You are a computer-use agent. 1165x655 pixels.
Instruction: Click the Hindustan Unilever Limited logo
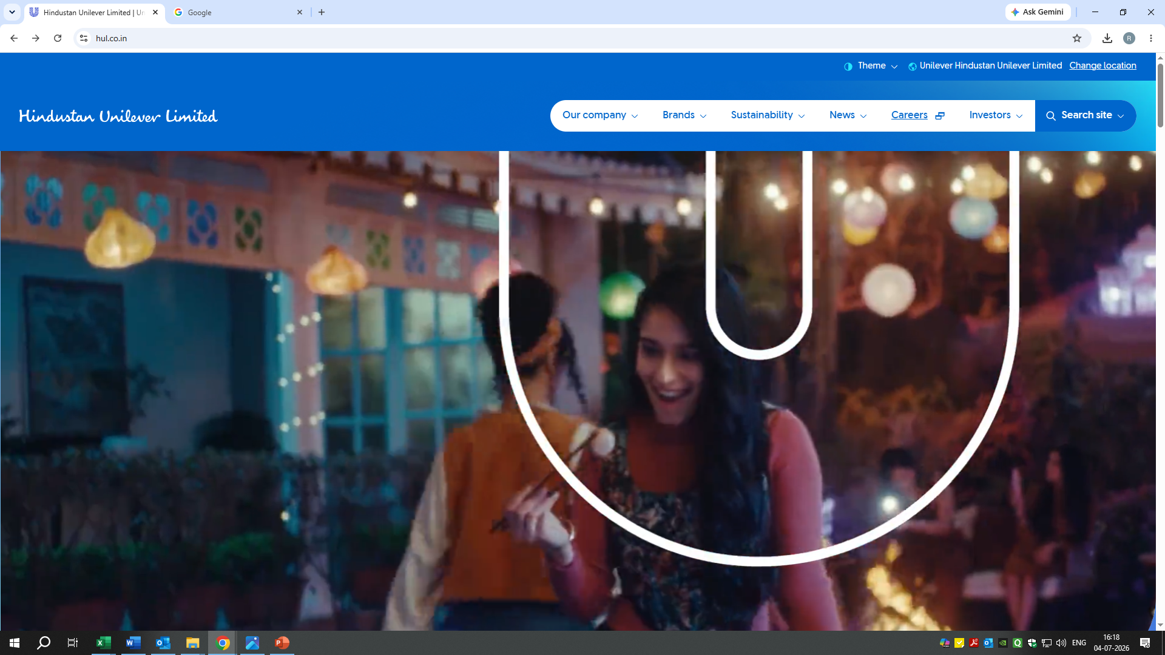click(x=118, y=116)
